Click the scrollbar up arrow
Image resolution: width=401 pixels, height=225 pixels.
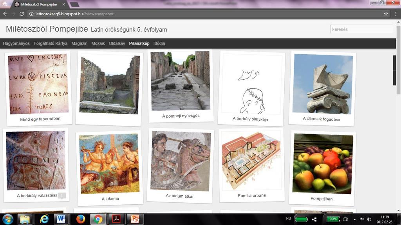click(x=398, y=22)
